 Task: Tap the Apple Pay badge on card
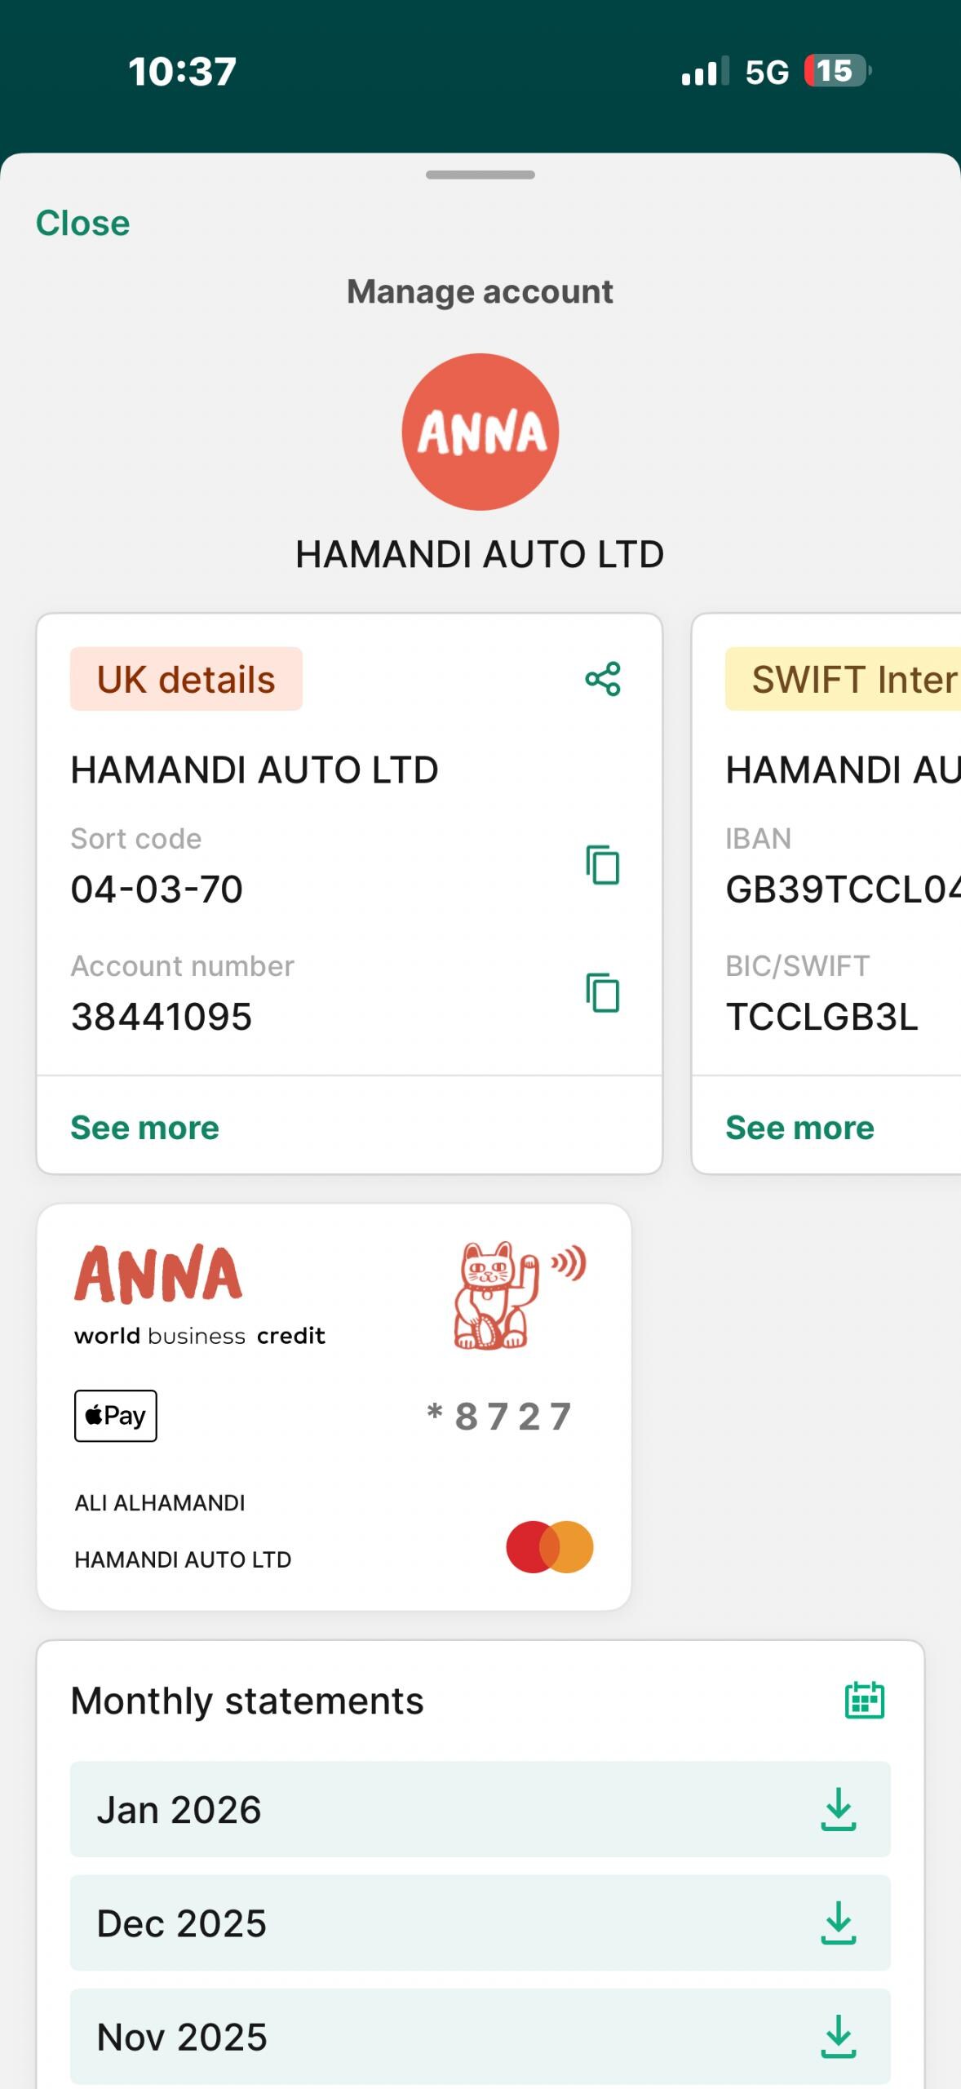[116, 1416]
